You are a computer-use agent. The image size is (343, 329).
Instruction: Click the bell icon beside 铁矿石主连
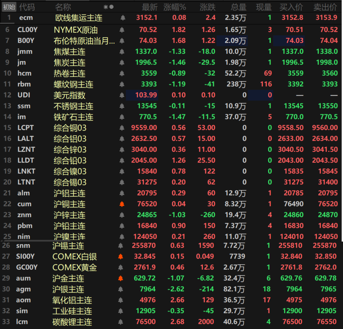coord(122,117)
